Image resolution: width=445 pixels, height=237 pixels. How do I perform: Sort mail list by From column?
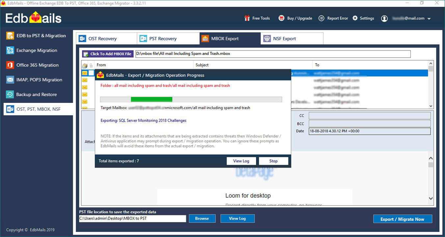(144, 65)
